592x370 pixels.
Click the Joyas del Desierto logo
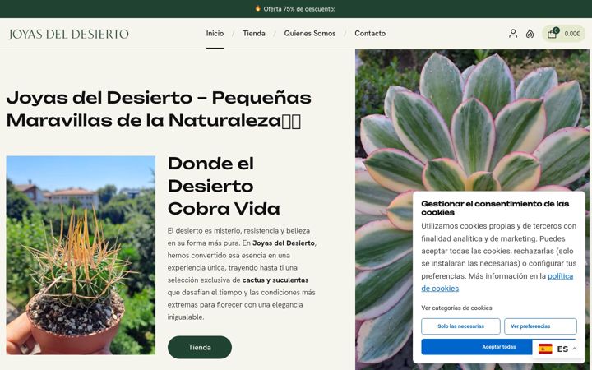[69, 34]
